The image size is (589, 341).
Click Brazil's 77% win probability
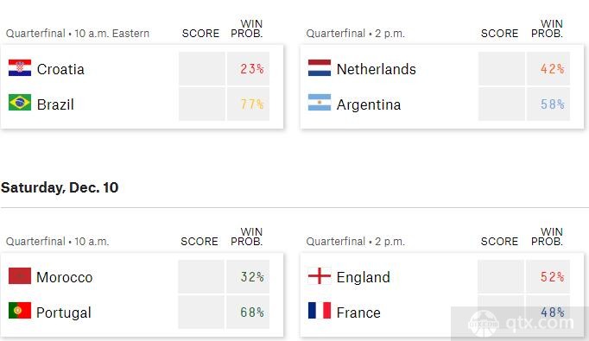tap(251, 104)
